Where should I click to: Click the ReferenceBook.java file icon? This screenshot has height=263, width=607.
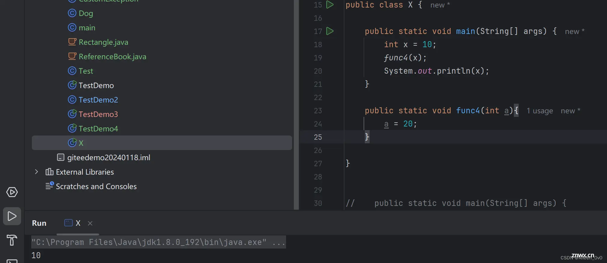tap(72, 56)
